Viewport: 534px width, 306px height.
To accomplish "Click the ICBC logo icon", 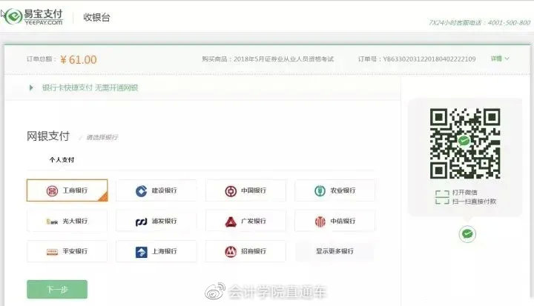I will point(52,191).
